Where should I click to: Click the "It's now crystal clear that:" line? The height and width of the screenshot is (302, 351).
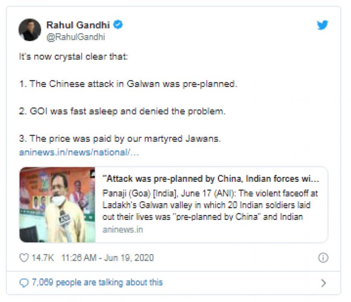click(x=74, y=57)
